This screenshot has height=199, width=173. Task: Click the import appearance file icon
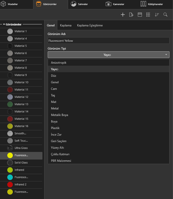pos(131,15)
